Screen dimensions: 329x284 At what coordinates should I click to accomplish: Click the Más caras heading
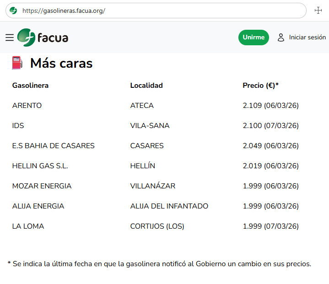[x=61, y=64]
